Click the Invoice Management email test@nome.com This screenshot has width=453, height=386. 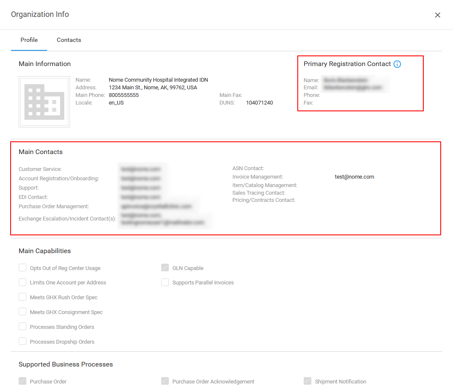point(354,177)
